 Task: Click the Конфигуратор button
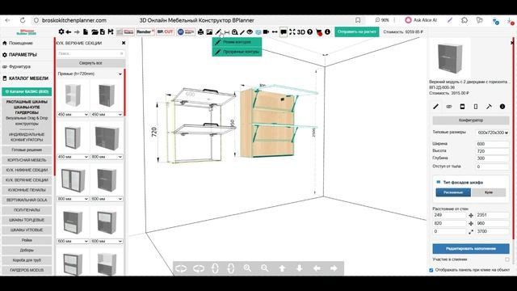click(471, 120)
